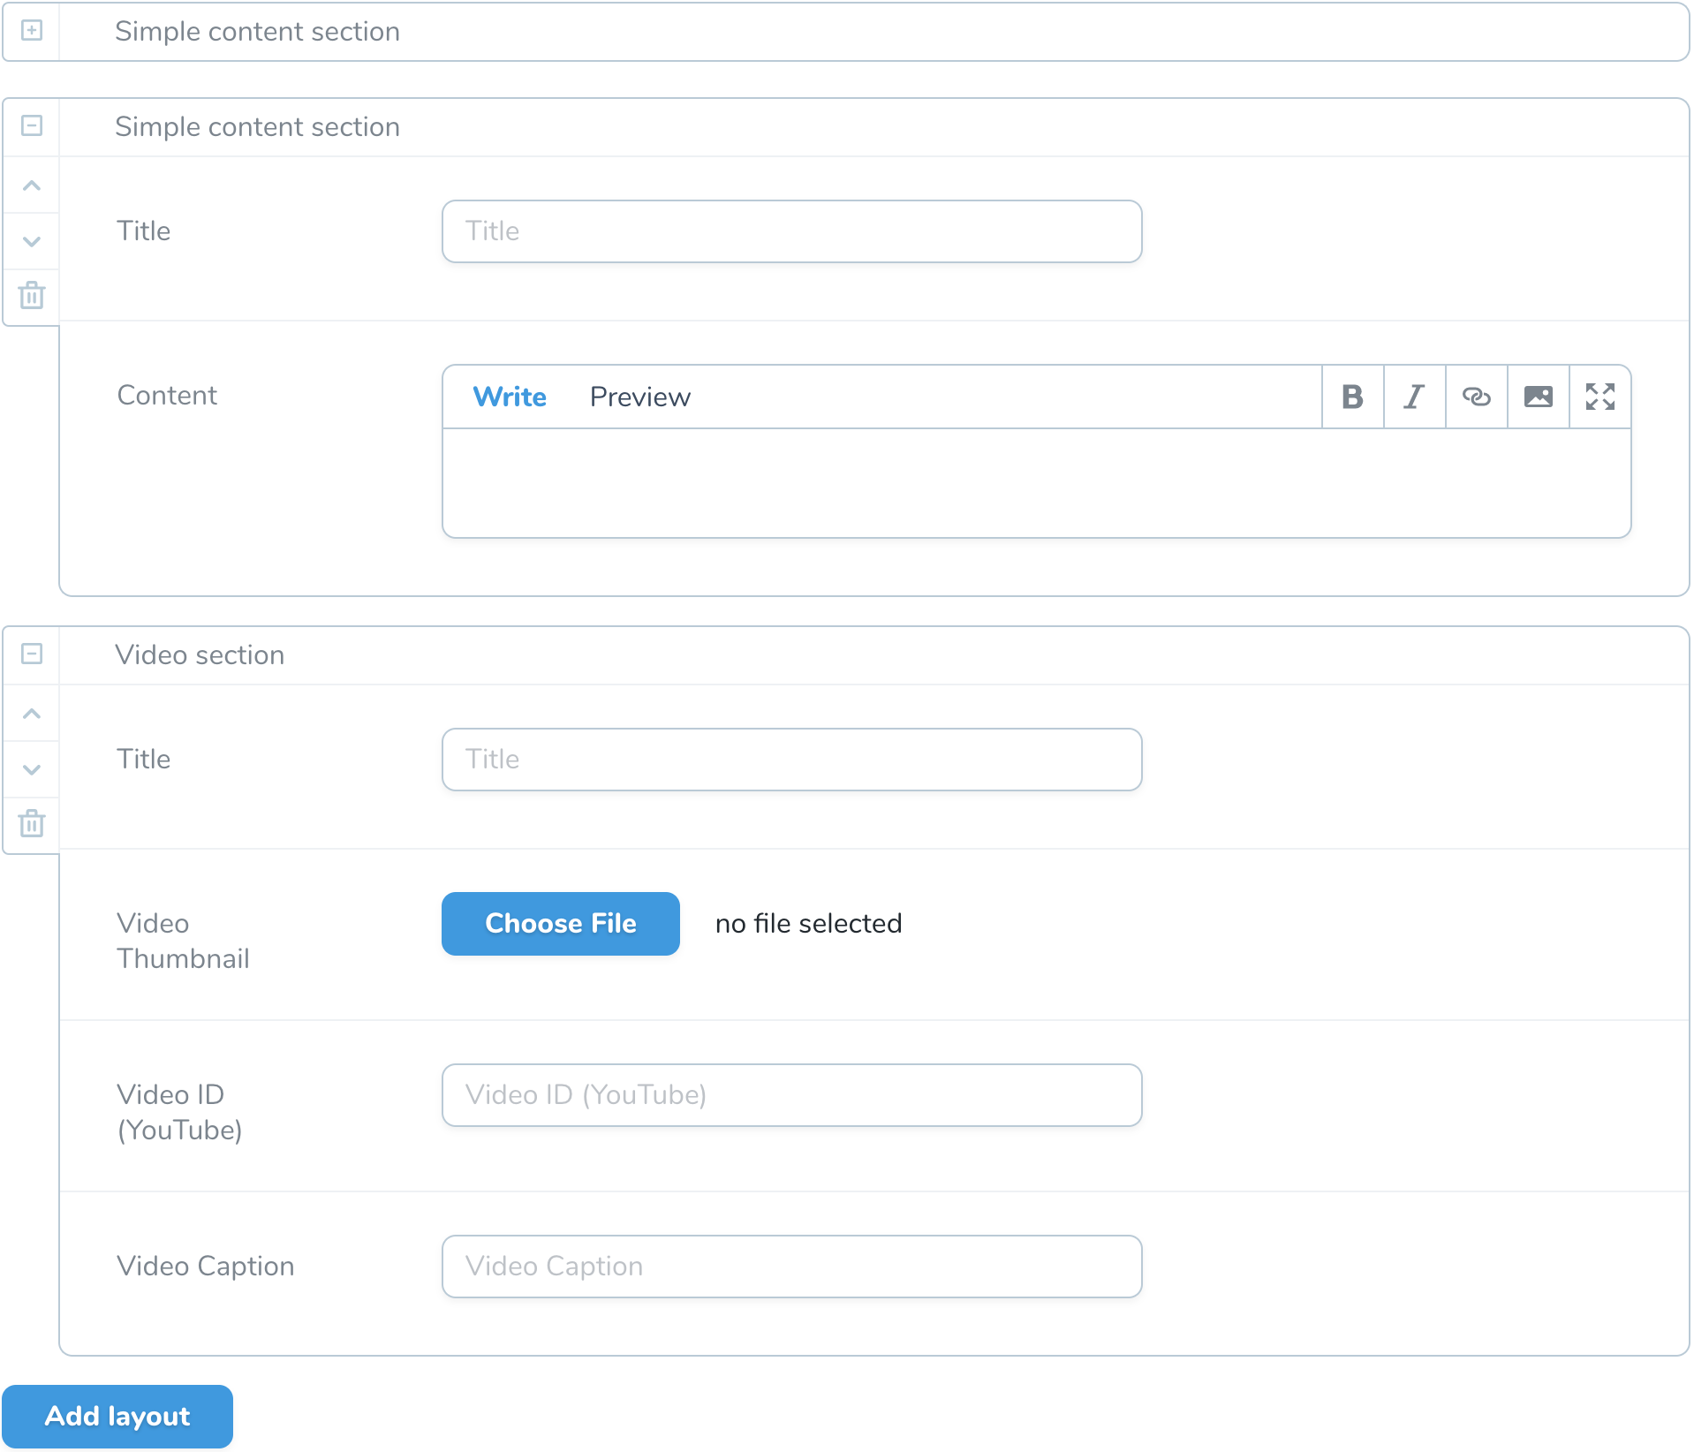Focus the Video ID (YouTube) field
Viewport: 1694px width, 1452px height.
coord(791,1095)
